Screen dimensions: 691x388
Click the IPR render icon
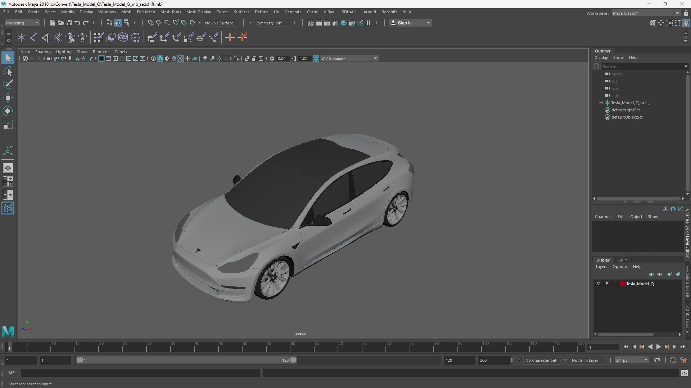327,23
